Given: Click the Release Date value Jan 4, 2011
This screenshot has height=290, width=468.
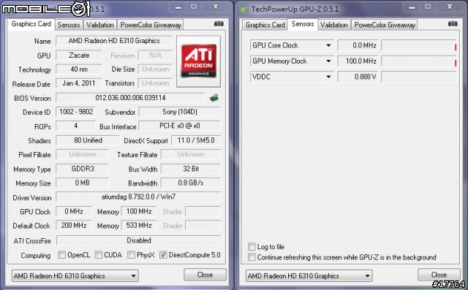Looking at the screenshot, I should (x=79, y=83).
